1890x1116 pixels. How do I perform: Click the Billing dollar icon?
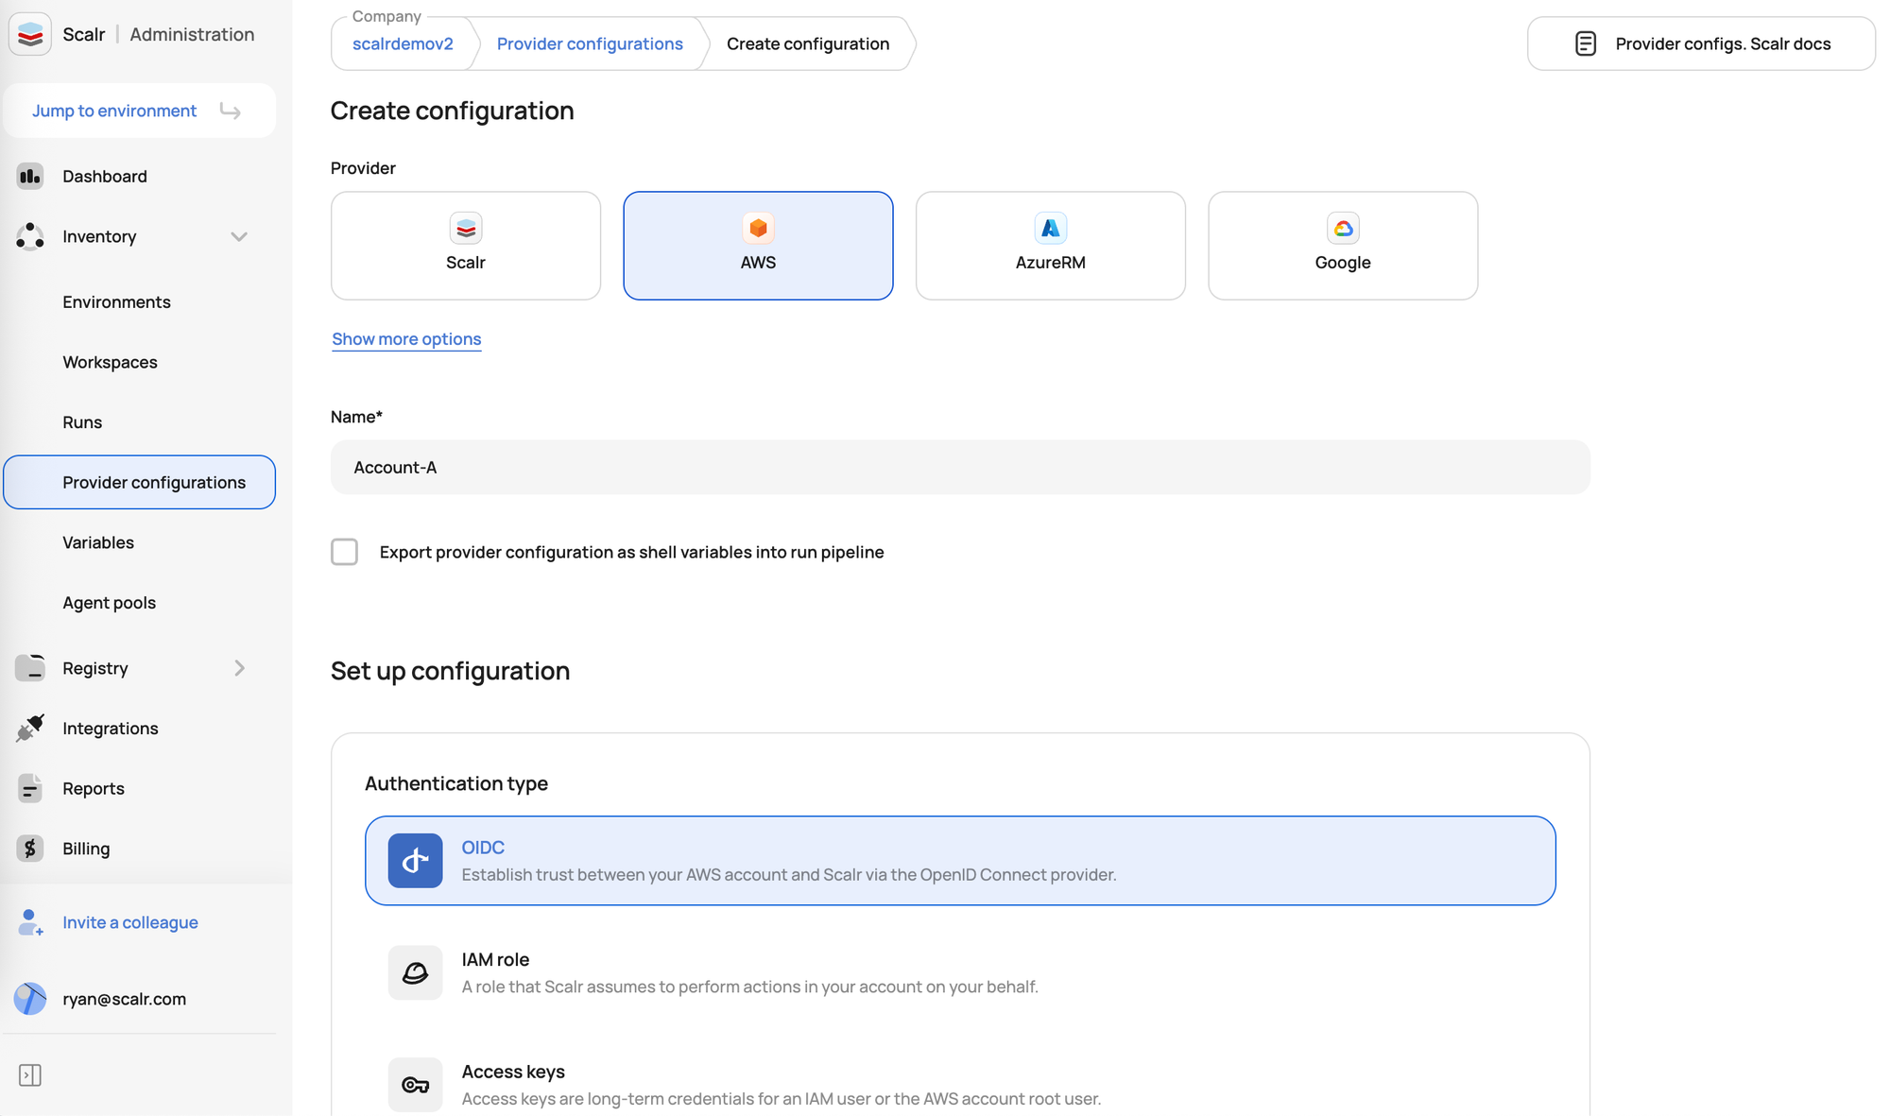point(30,849)
